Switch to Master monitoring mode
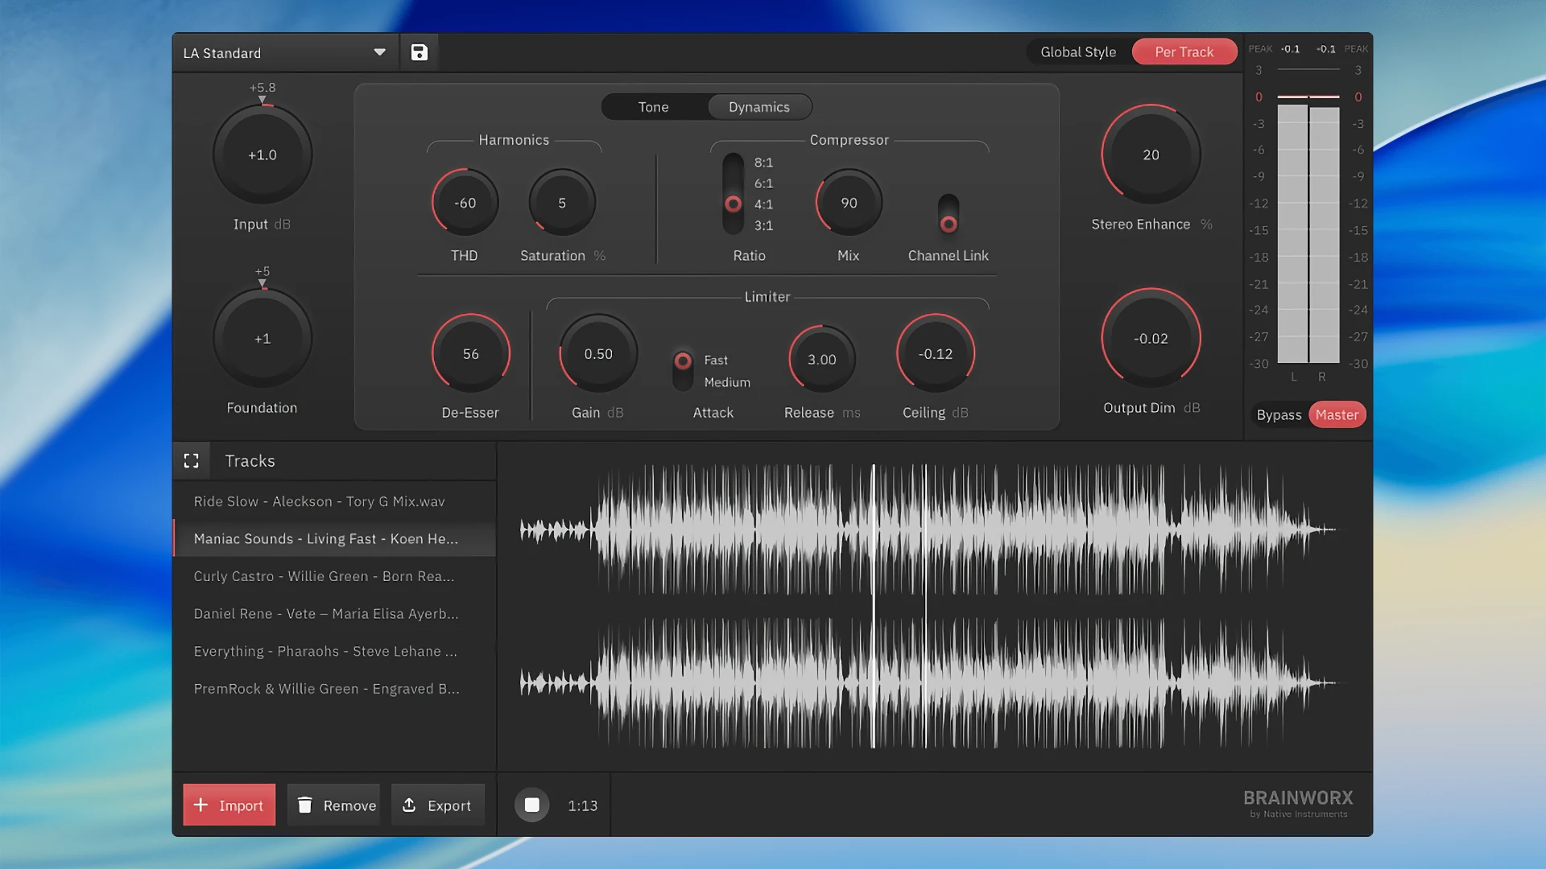This screenshot has width=1546, height=869. [1337, 415]
